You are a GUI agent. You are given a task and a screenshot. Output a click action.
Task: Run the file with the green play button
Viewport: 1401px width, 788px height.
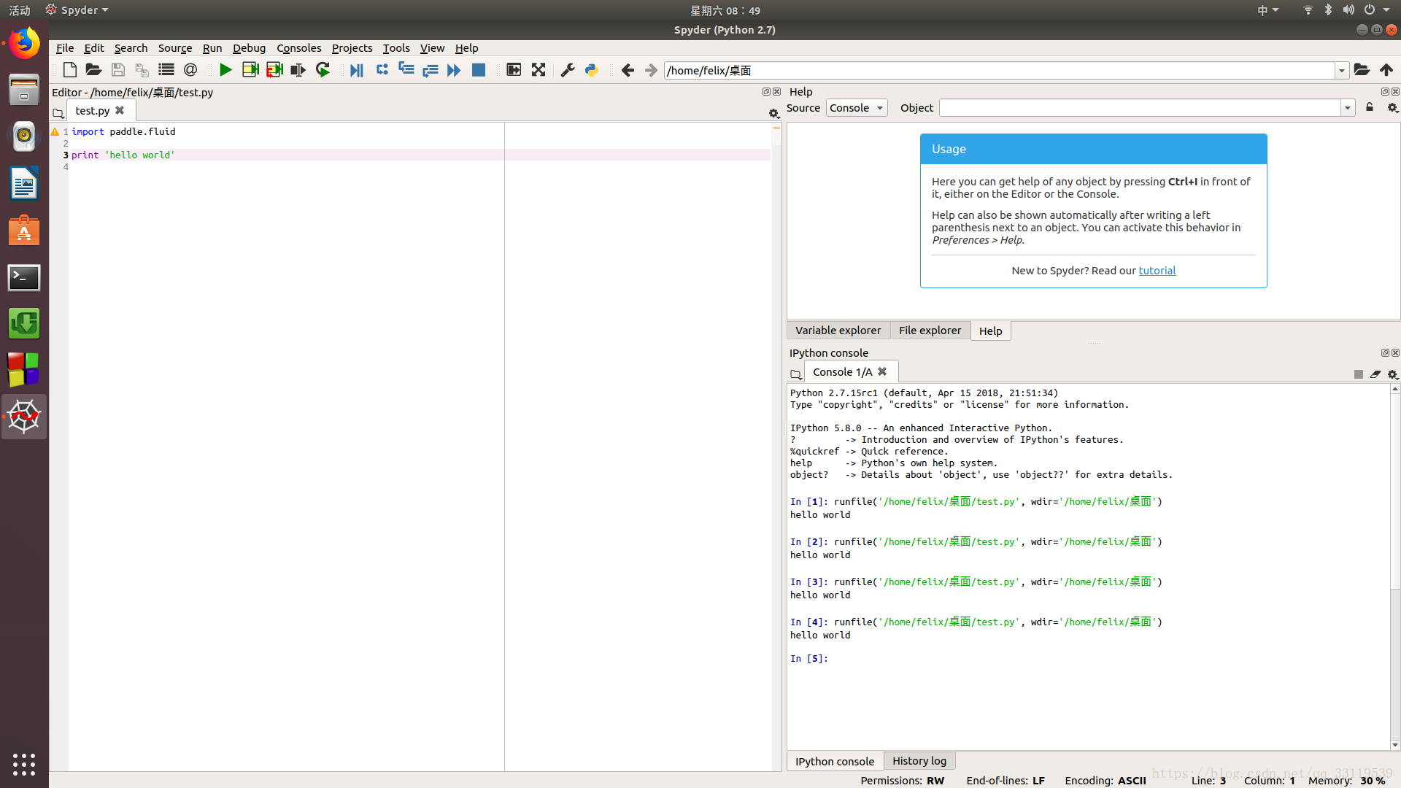tap(225, 70)
